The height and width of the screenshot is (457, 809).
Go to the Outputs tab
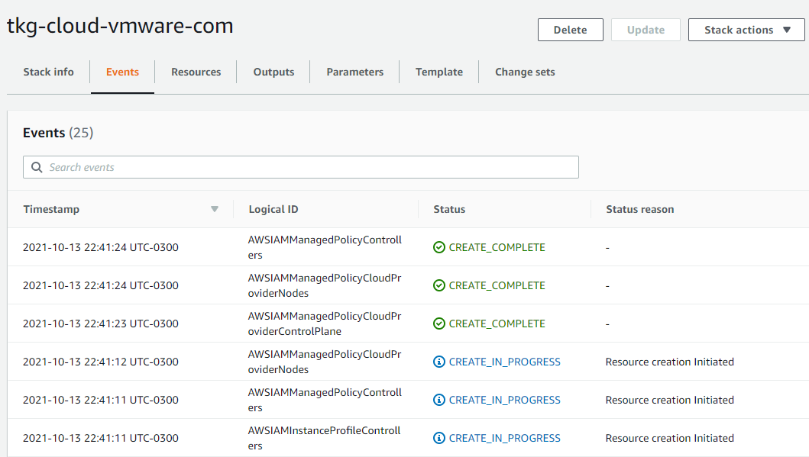click(273, 72)
